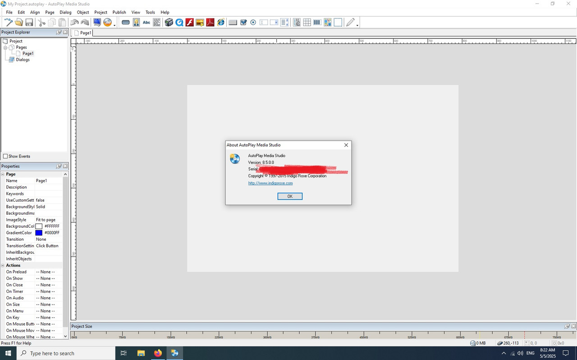Click the Cut scissors icon
Viewport: 577px width, 360px height.
[x=41, y=22]
